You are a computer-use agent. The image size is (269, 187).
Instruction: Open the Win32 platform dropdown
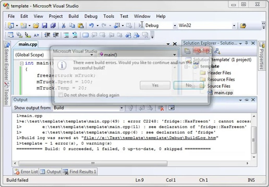(x=234, y=26)
